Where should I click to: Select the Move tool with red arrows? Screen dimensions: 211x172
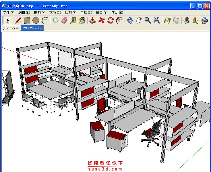point(102,20)
